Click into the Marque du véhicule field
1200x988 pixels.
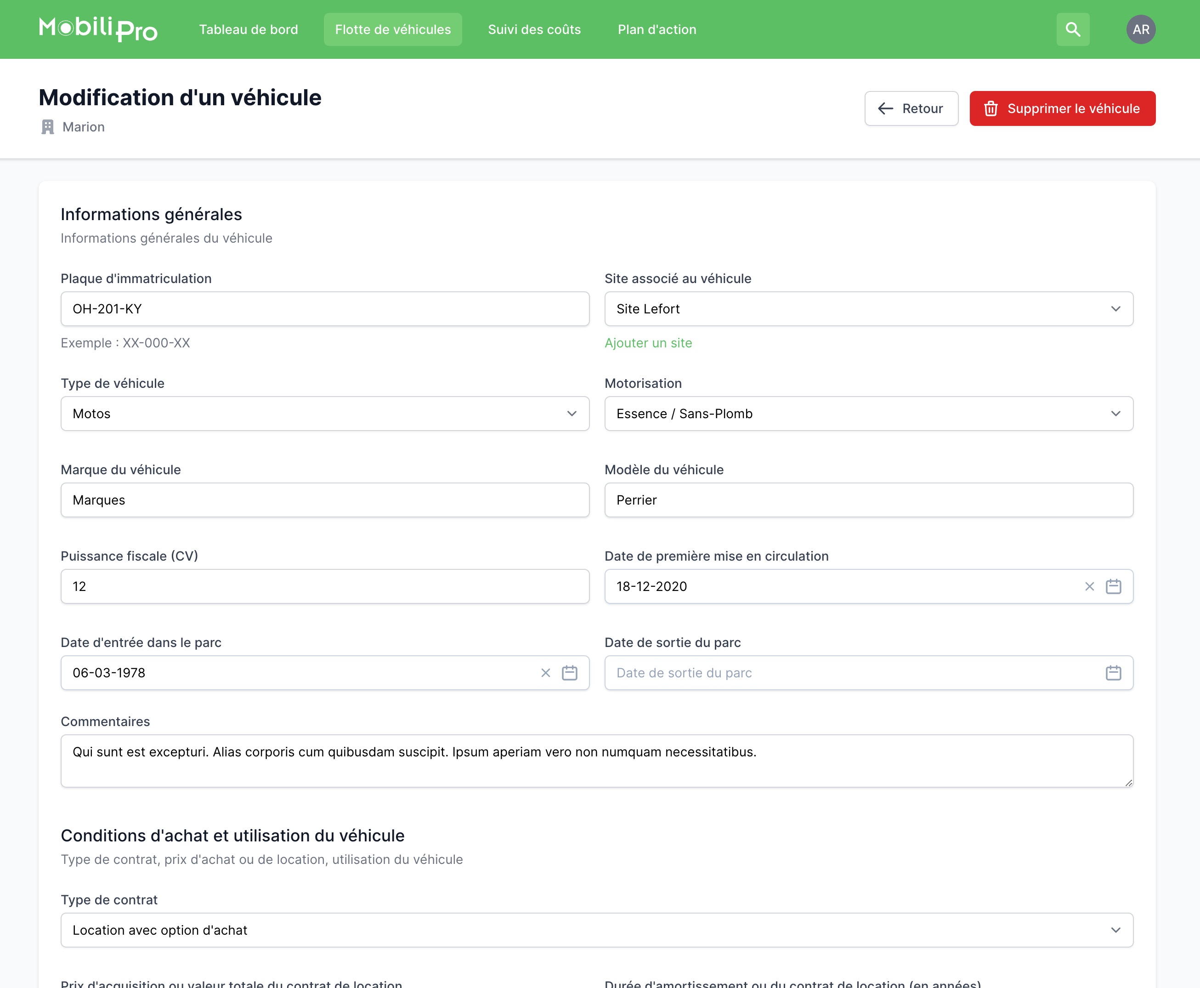(325, 500)
